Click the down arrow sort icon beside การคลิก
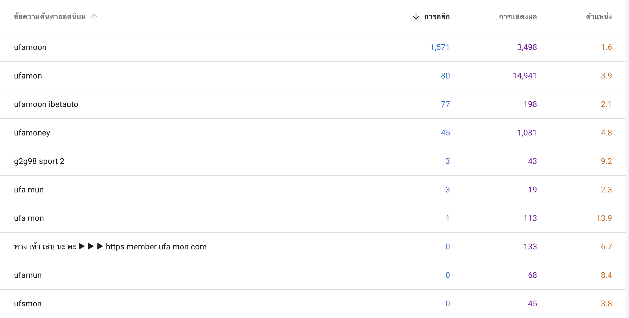Screen dimensions: 629x318 click(x=416, y=17)
